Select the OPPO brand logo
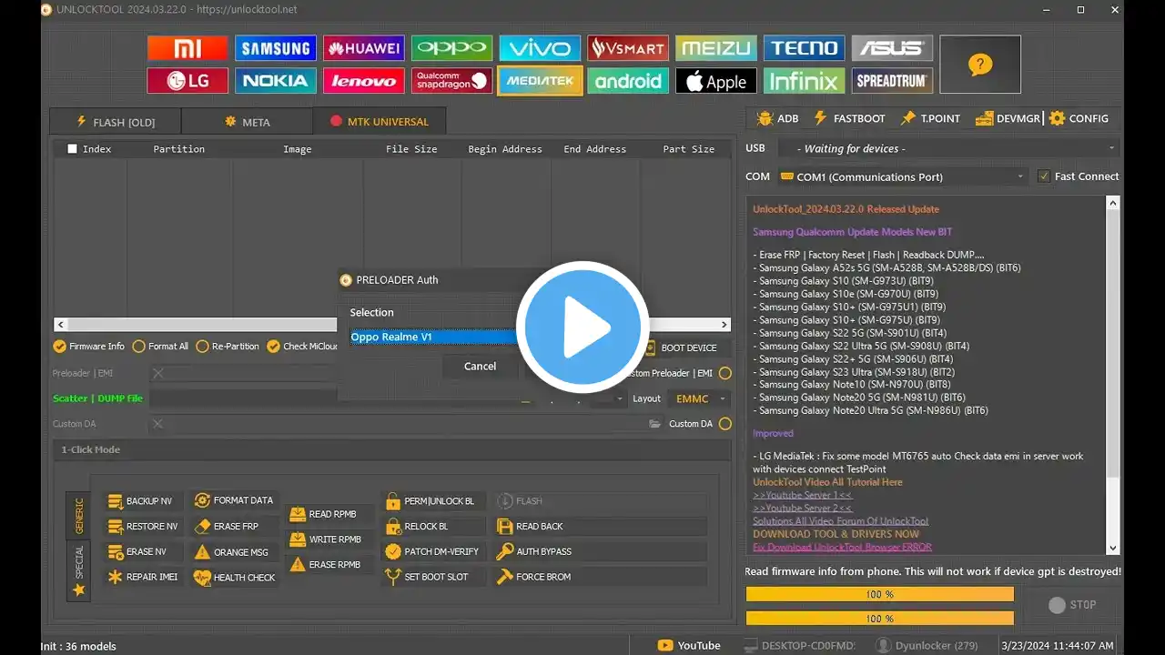 pos(451,48)
